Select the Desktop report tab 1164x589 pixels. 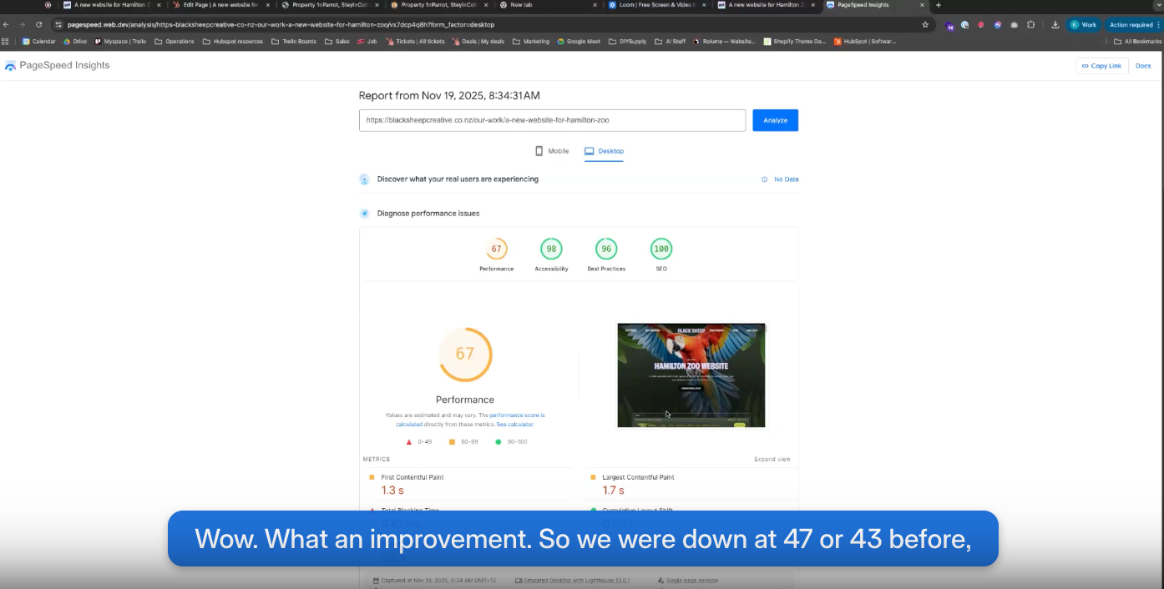(604, 151)
